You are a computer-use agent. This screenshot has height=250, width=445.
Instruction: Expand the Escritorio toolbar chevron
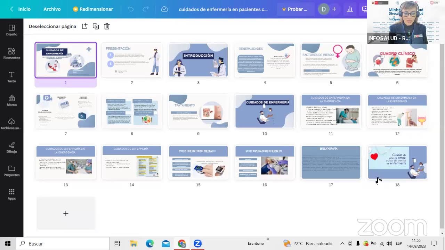268,239
